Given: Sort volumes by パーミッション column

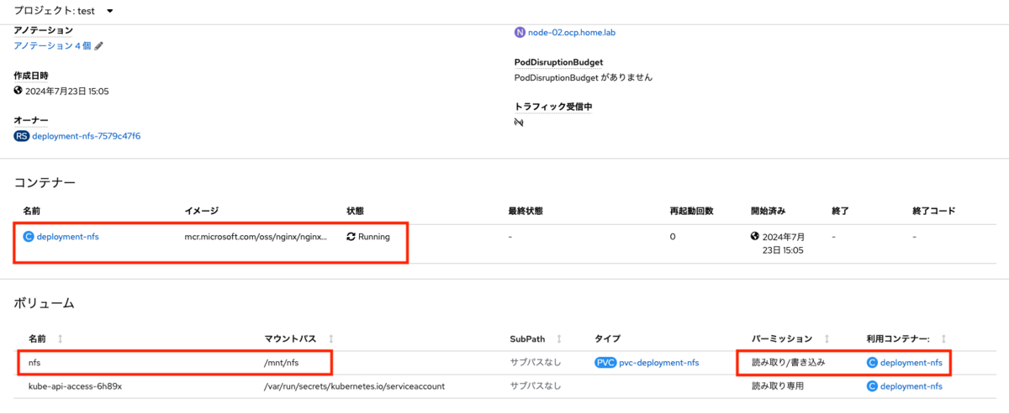Looking at the screenshot, I should (827, 338).
